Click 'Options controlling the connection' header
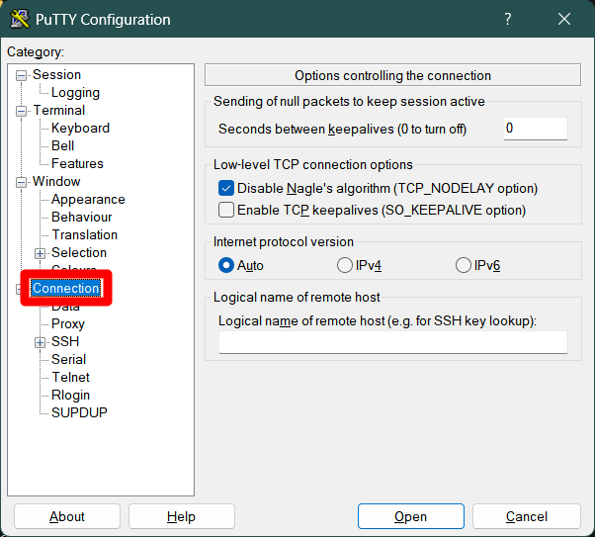 click(x=392, y=75)
